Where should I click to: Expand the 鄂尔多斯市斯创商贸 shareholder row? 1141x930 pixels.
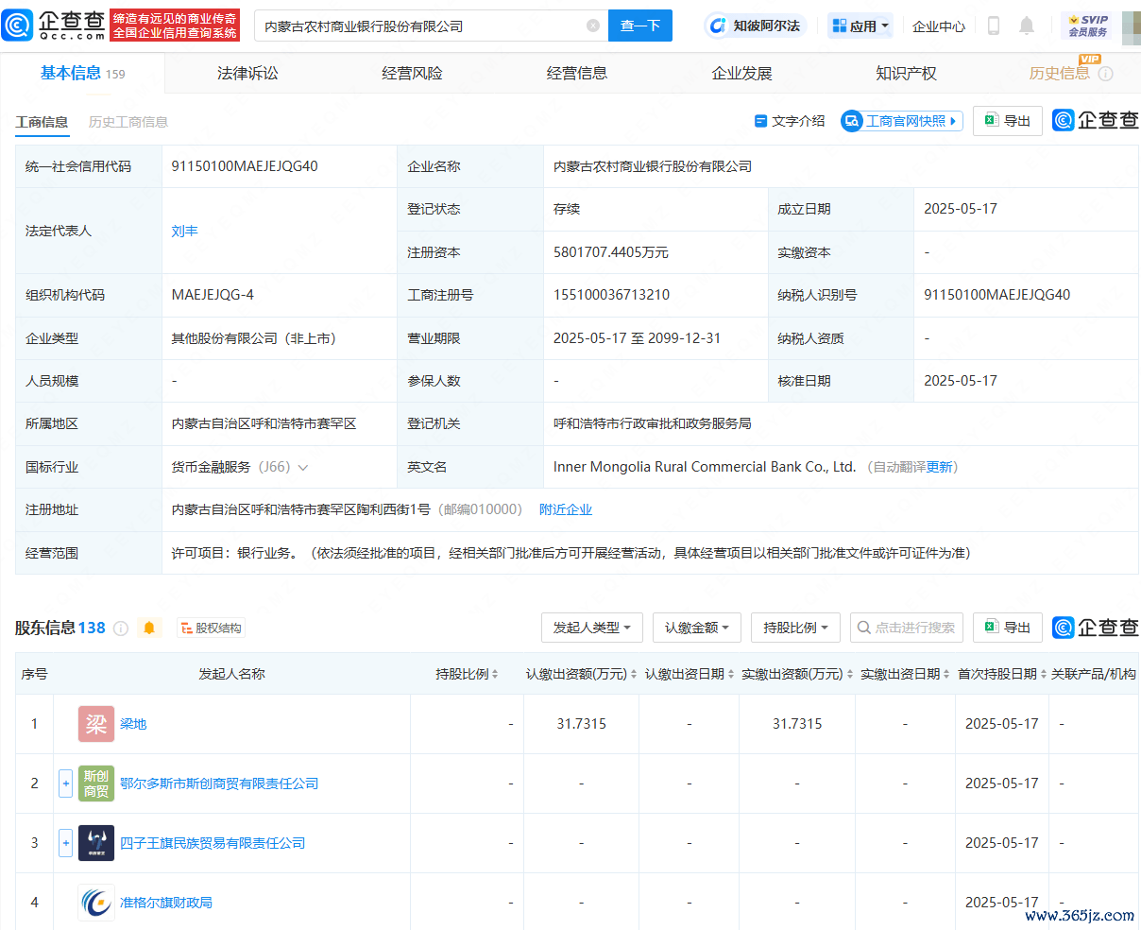point(65,784)
